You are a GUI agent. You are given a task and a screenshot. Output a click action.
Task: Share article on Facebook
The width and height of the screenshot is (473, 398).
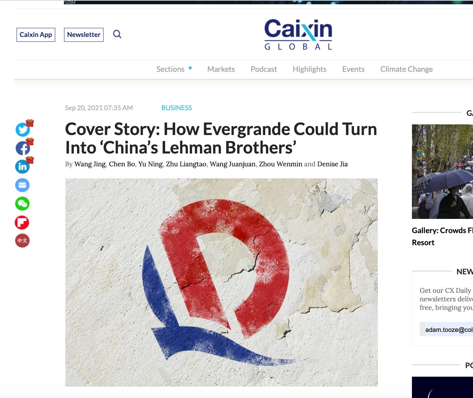23,148
